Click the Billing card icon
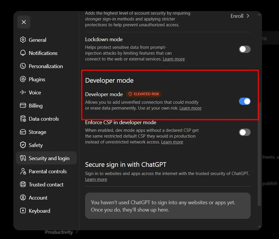Screen dimensions: 279x239 pyautogui.click(x=23, y=105)
